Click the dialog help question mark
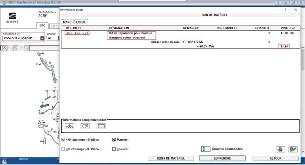The width and height of the screenshot is (305, 165). tap(285, 10)
